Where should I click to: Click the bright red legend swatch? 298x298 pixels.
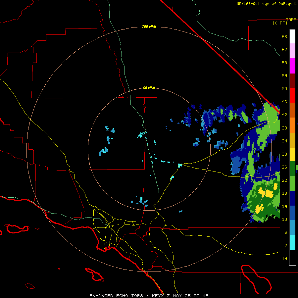(292, 95)
